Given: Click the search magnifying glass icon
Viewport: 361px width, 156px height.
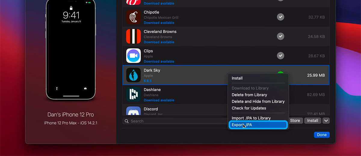Looking at the screenshot, I should [x=127, y=121].
